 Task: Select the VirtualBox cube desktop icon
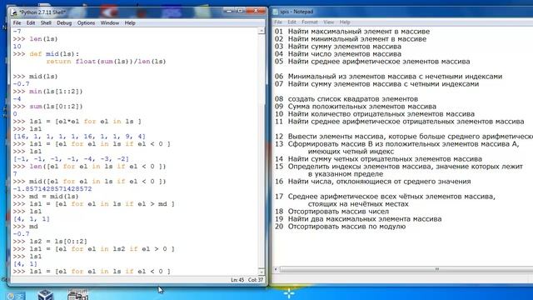click(x=46, y=294)
